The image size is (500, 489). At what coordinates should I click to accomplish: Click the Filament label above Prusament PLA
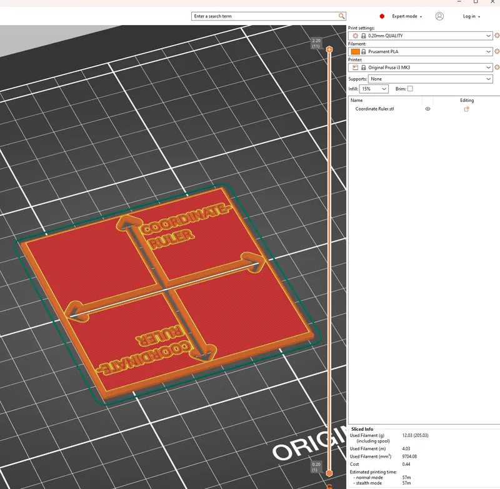tap(357, 44)
